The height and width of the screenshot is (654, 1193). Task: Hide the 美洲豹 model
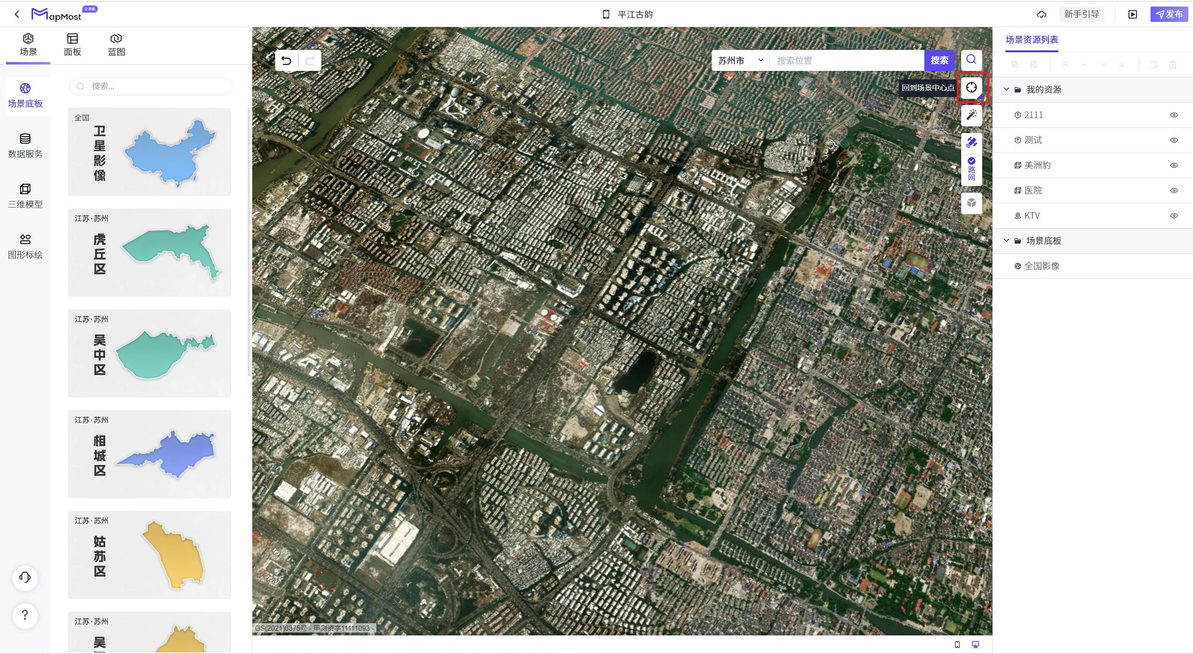coord(1174,165)
